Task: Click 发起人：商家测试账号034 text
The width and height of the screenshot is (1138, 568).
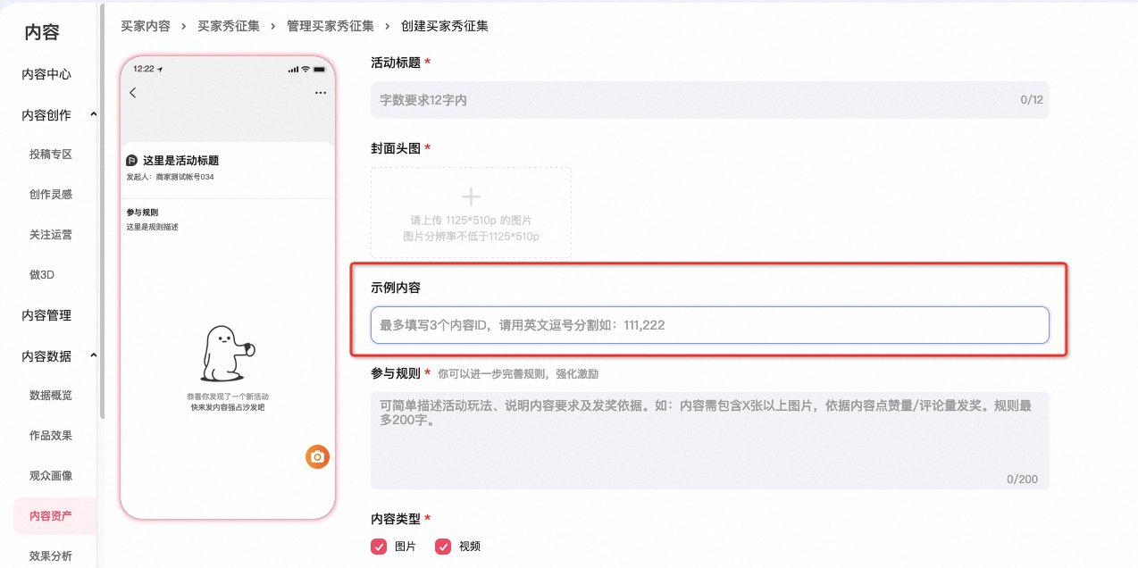Action: 170,177
